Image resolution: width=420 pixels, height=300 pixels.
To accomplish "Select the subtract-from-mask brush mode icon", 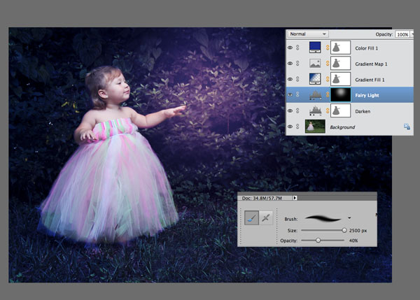I will (x=266, y=218).
